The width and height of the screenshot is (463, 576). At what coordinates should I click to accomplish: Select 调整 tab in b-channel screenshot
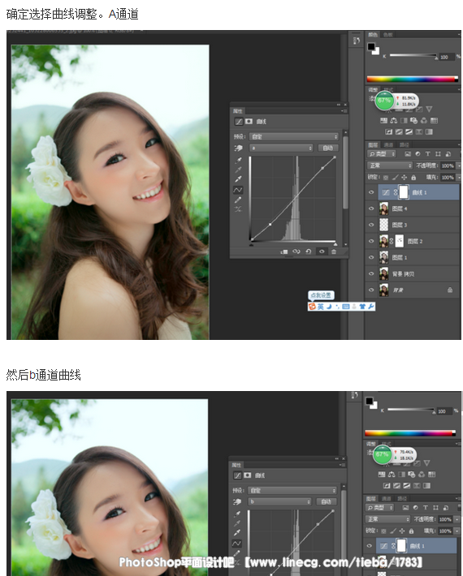tap(370, 444)
